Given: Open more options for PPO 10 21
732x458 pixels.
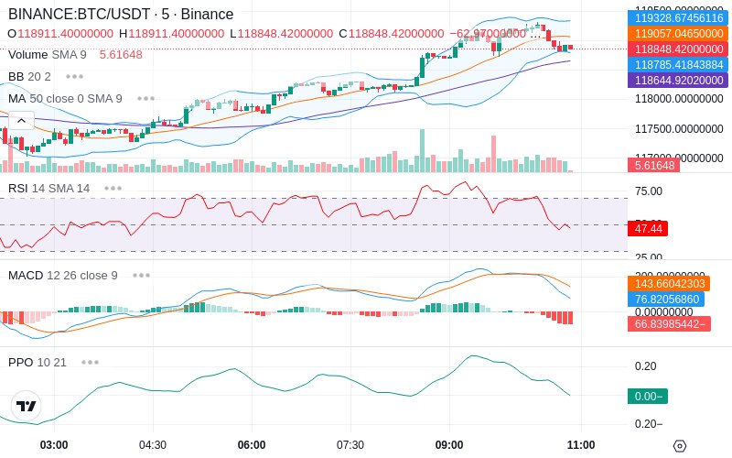Looking at the screenshot, I should coord(90,362).
